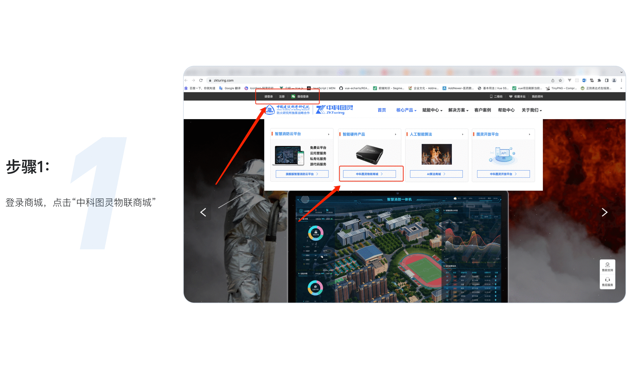Show more bookmarks with the » chevron
631x369 pixels.
click(621, 88)
